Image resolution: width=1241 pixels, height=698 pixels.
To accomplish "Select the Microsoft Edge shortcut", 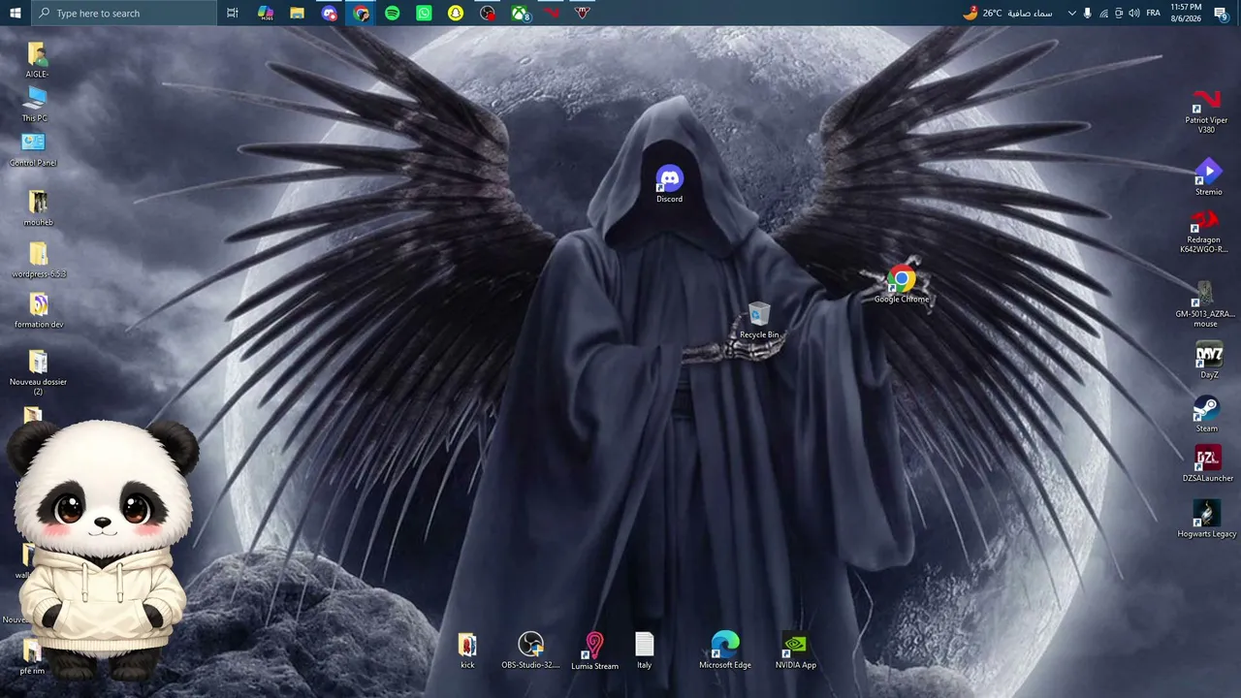I will pos(725,651).
